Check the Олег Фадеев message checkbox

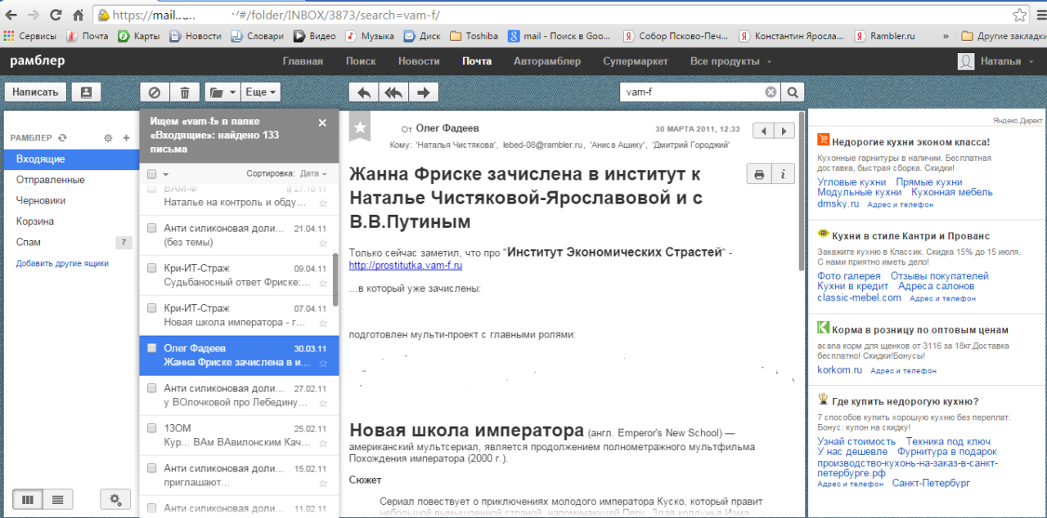point(151,348)
